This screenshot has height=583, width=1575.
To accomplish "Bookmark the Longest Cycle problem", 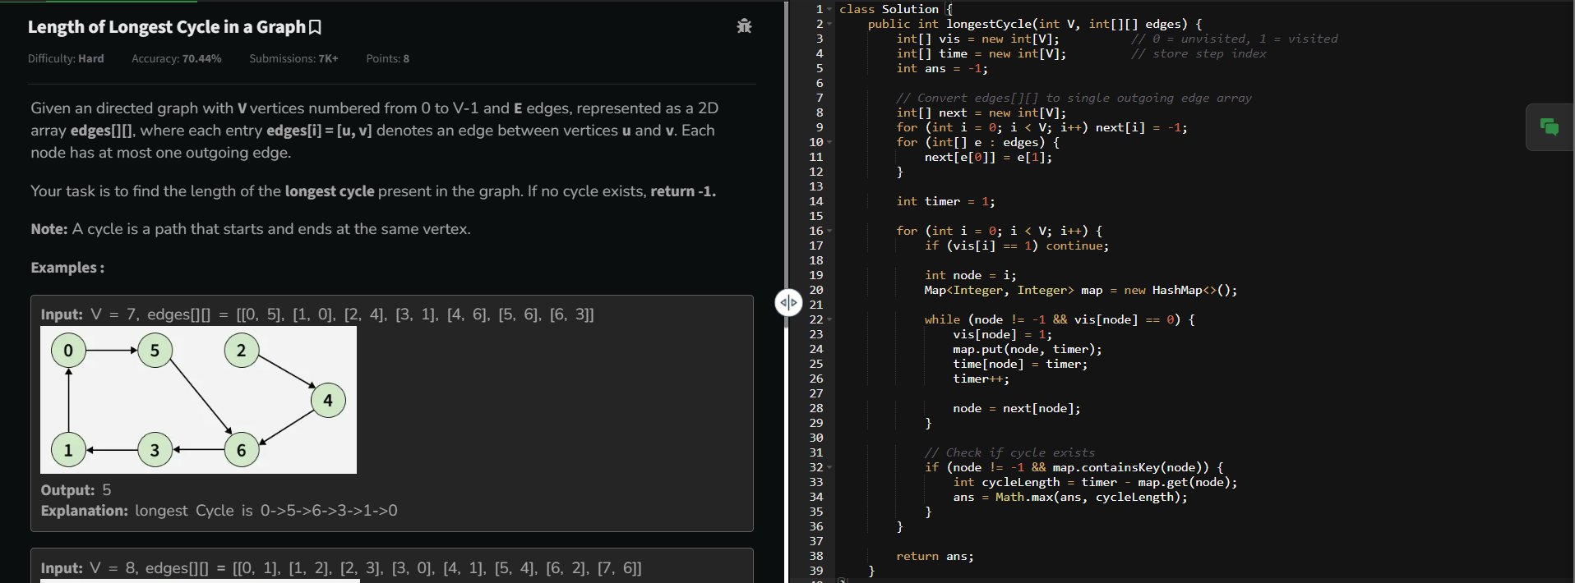I will [315, 27].
